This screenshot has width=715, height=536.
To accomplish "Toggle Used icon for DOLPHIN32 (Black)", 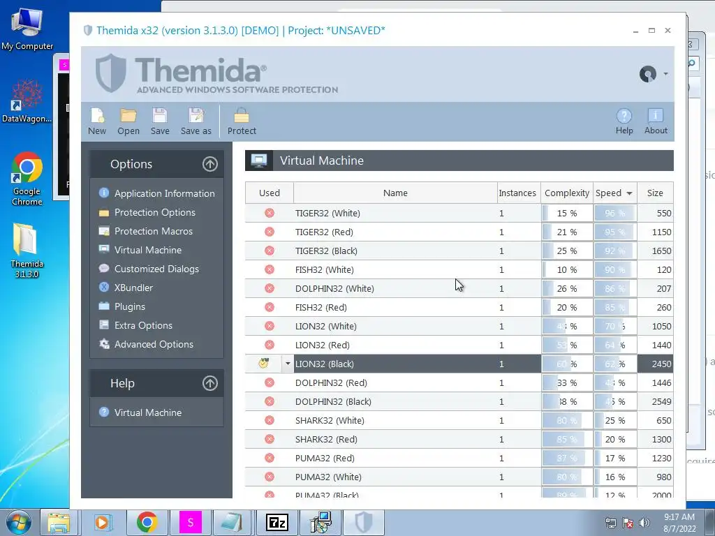I will (270, 401).
